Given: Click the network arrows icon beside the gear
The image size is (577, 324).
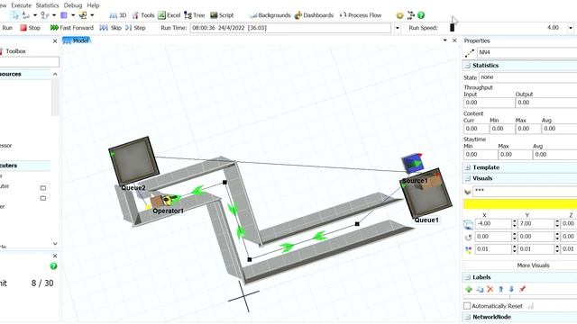Looking at the screenshot, I should point(411,15).
